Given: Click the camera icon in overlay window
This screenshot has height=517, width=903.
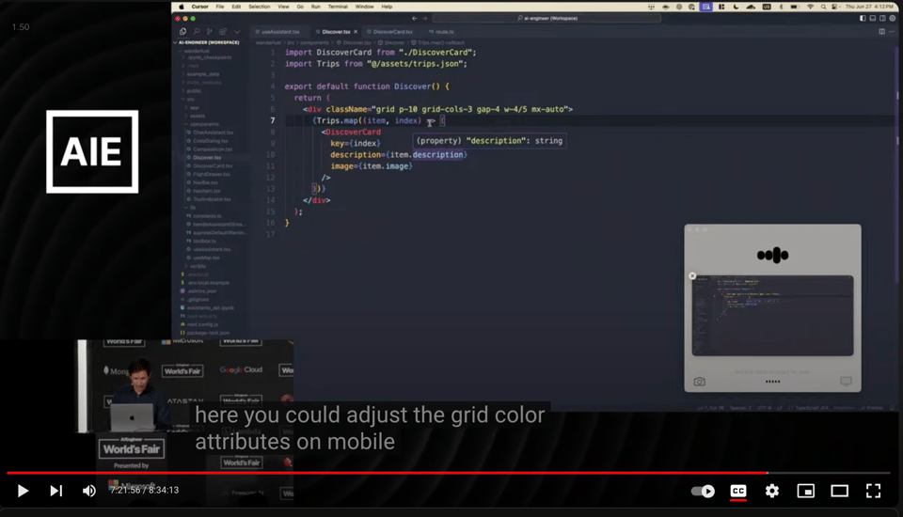Looking at the screenshot, I should [699, 382].
